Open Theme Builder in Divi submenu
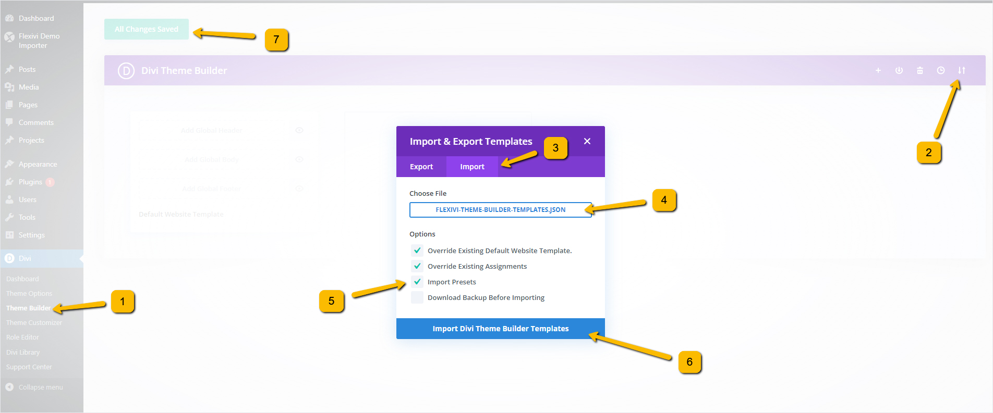Image resolution: width=993 pixels, height=413 pixels. (x=28, y=308)
